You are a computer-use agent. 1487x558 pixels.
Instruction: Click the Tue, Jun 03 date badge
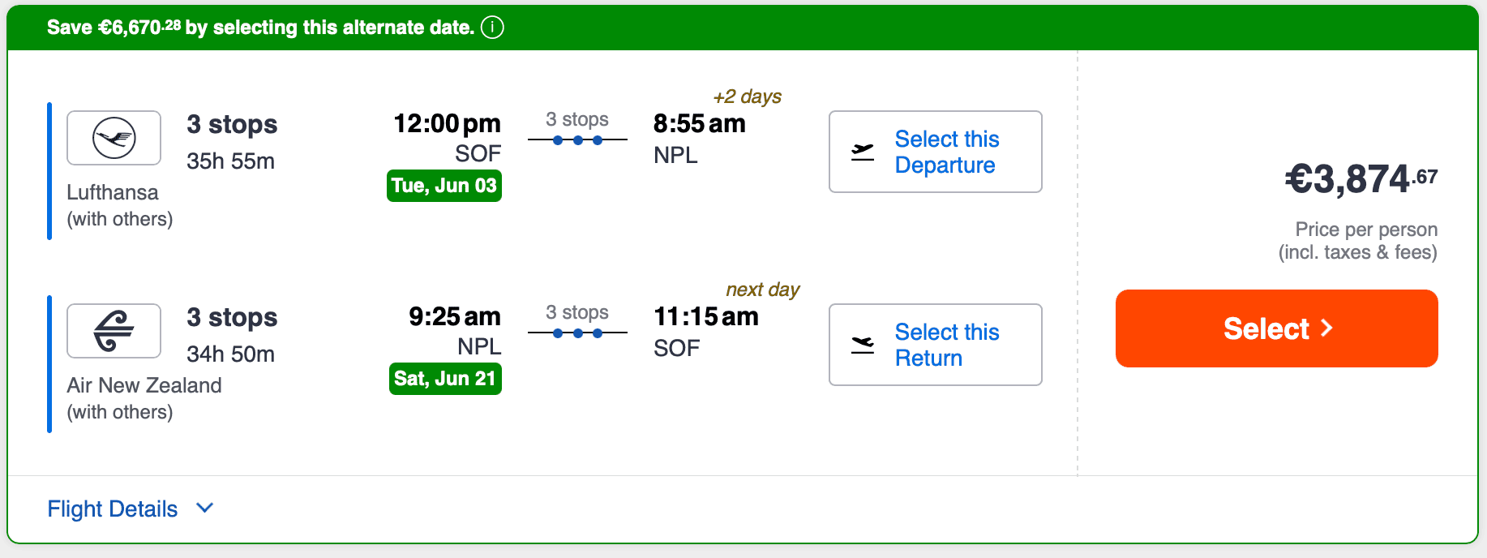coord(444,186)
